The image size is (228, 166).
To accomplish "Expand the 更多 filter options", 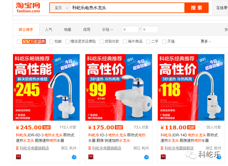I will click(x=206, y=41).
